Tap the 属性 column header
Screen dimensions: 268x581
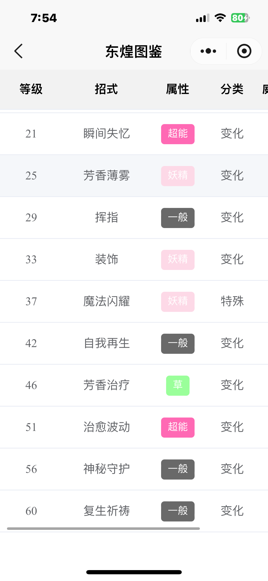tap(178, 89)
